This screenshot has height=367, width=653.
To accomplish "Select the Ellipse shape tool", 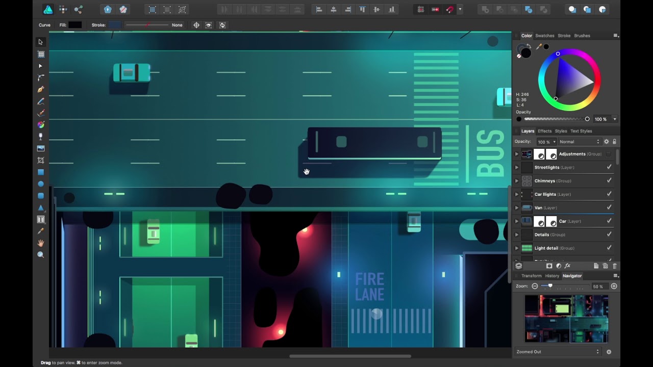I will tap(41, 184).
